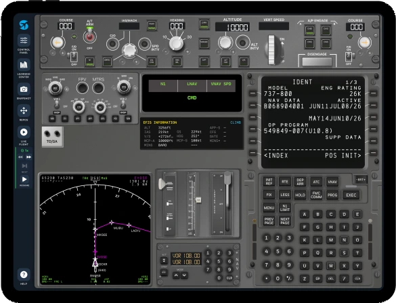Click the ALT INTV button

(x=243, y=42)
